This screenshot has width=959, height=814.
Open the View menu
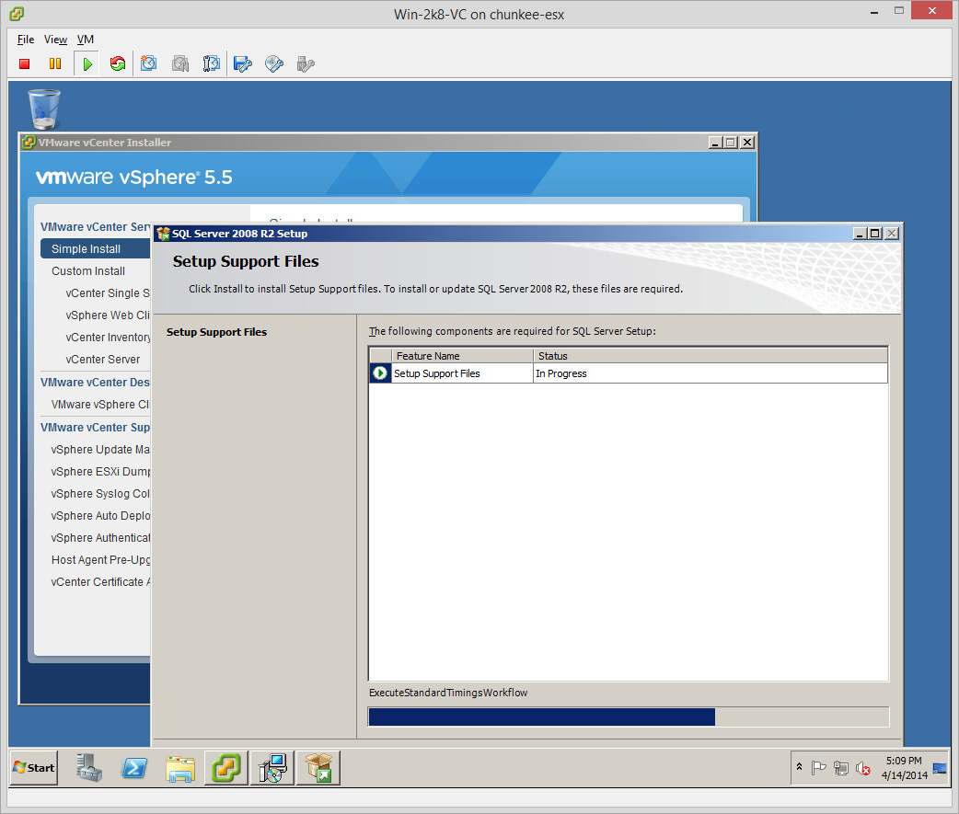(x=55, y=40)
